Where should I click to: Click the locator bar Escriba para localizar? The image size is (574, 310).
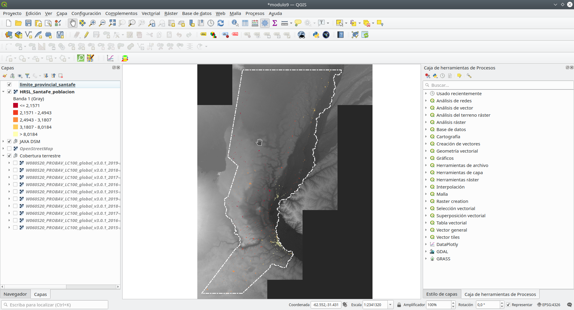(55, 305)
